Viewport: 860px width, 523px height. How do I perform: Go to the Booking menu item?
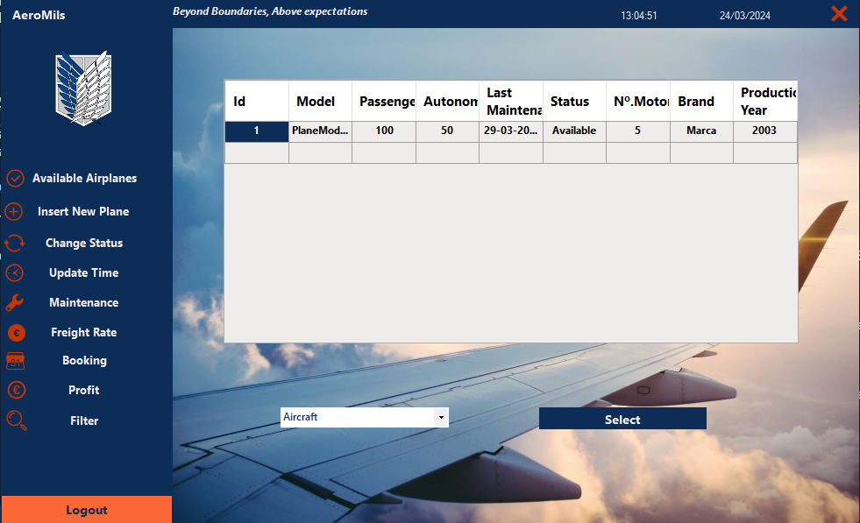[x=84, y=361]
